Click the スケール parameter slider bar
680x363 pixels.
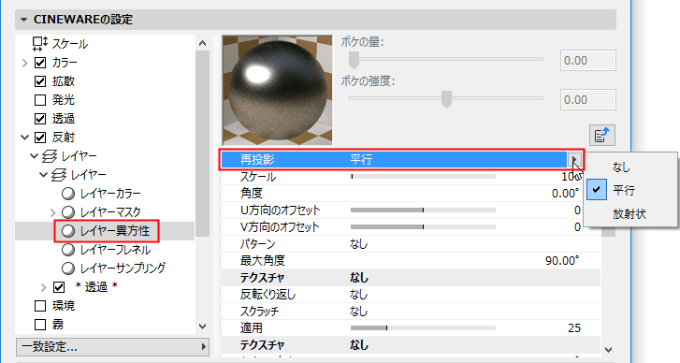tap(424, 177)
